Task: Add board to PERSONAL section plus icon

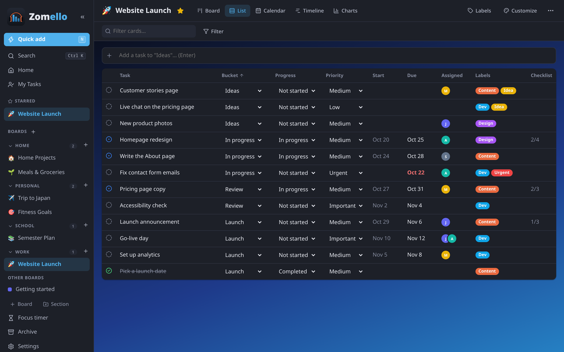Action: [86, 185]
